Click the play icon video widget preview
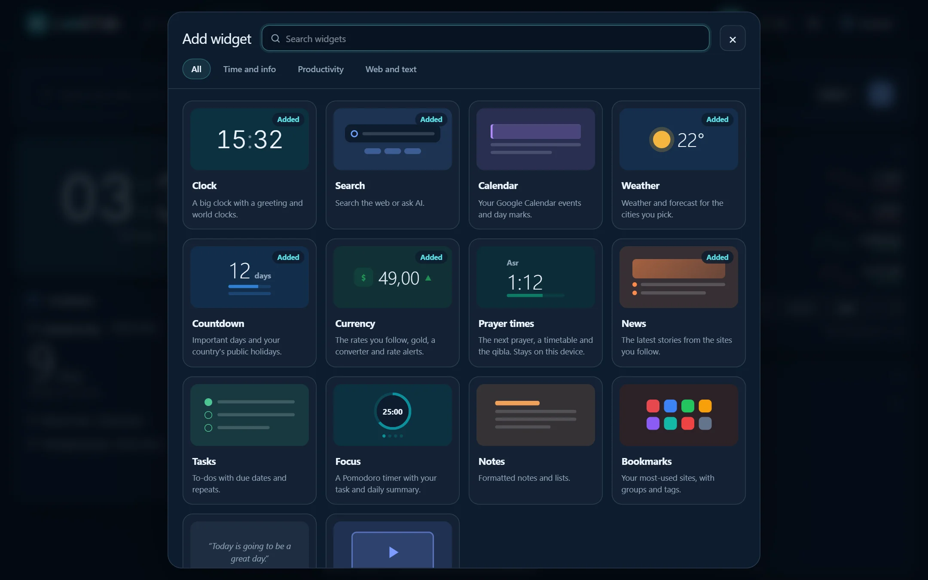 coord(393,545)
